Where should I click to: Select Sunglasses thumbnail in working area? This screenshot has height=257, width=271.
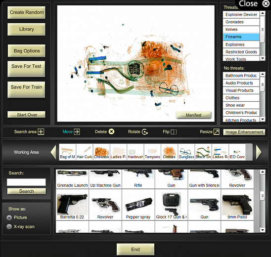(186, 152)
